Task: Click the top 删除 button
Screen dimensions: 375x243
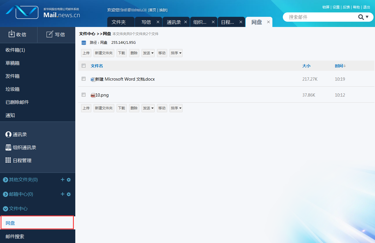Action: click(134, 53)
